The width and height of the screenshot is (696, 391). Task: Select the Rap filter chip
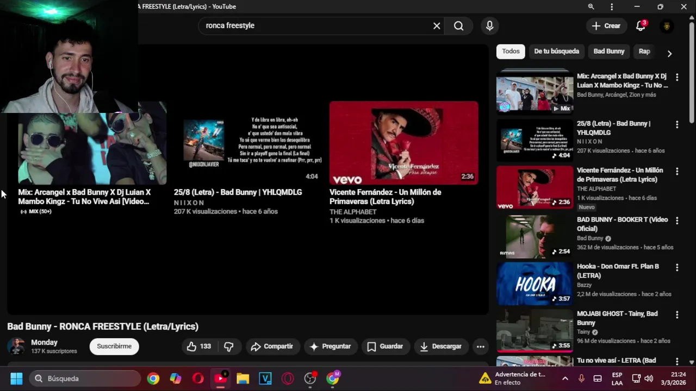click(644, 51)
